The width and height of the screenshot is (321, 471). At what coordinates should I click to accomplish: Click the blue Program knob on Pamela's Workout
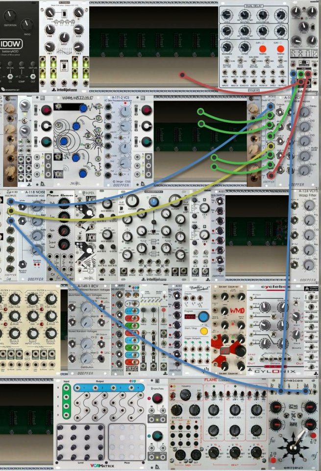pos(203,316)
